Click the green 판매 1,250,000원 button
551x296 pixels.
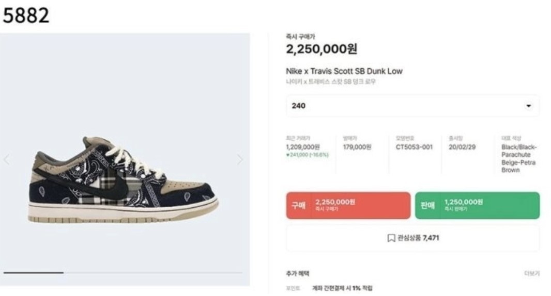[x=477, y=205]
